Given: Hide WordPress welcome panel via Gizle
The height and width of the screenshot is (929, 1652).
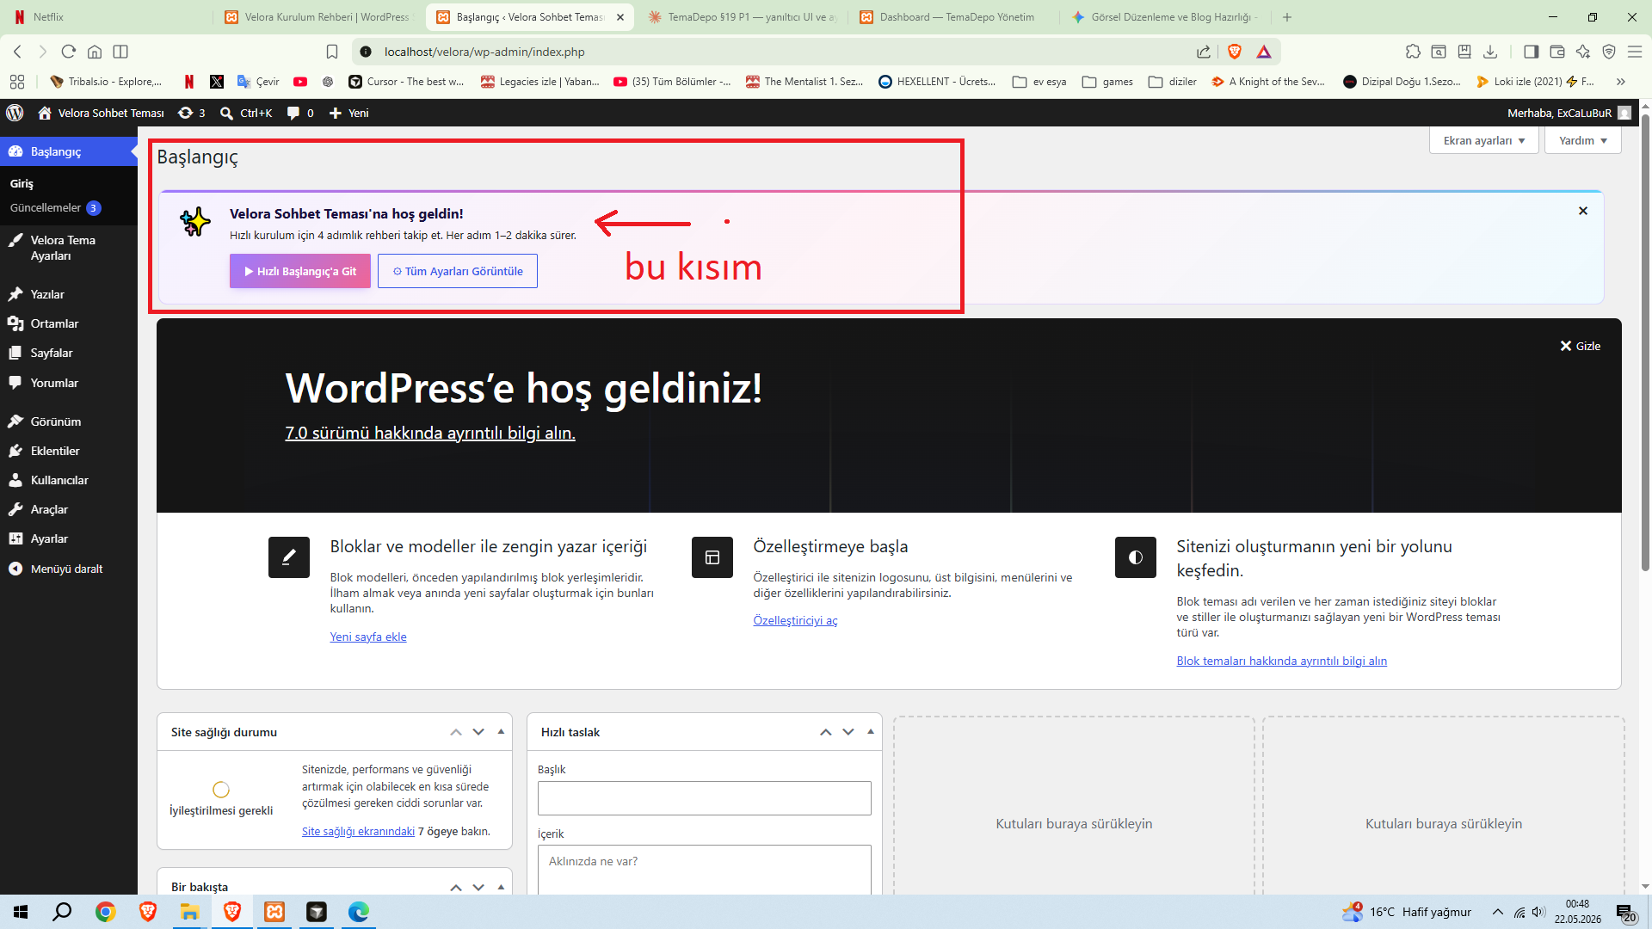Looking at the screenshot, I should [1581, 346].
